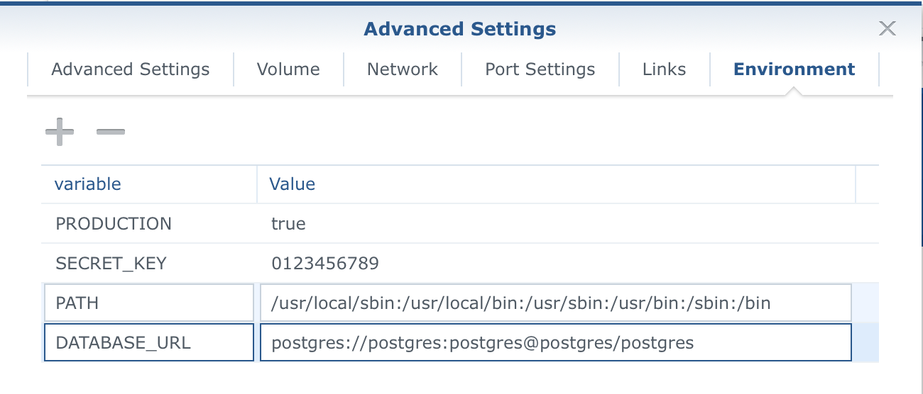Image resolution: width=923 pixels, height=394 pixels.
Task: Click into the PATH value field
Action: pyautogui.click(x=556, y=303)
